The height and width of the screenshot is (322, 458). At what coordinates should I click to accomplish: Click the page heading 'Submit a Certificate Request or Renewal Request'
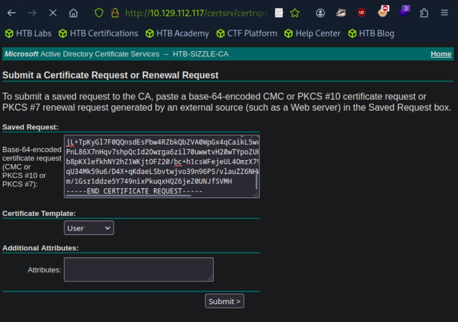(x=111, y=75)
